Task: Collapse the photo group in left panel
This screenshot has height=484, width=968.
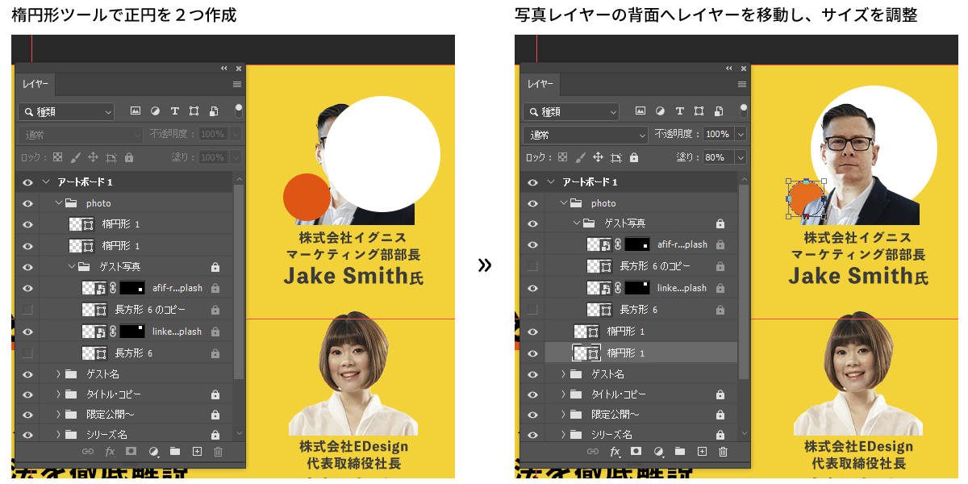Action: point(58,203)
